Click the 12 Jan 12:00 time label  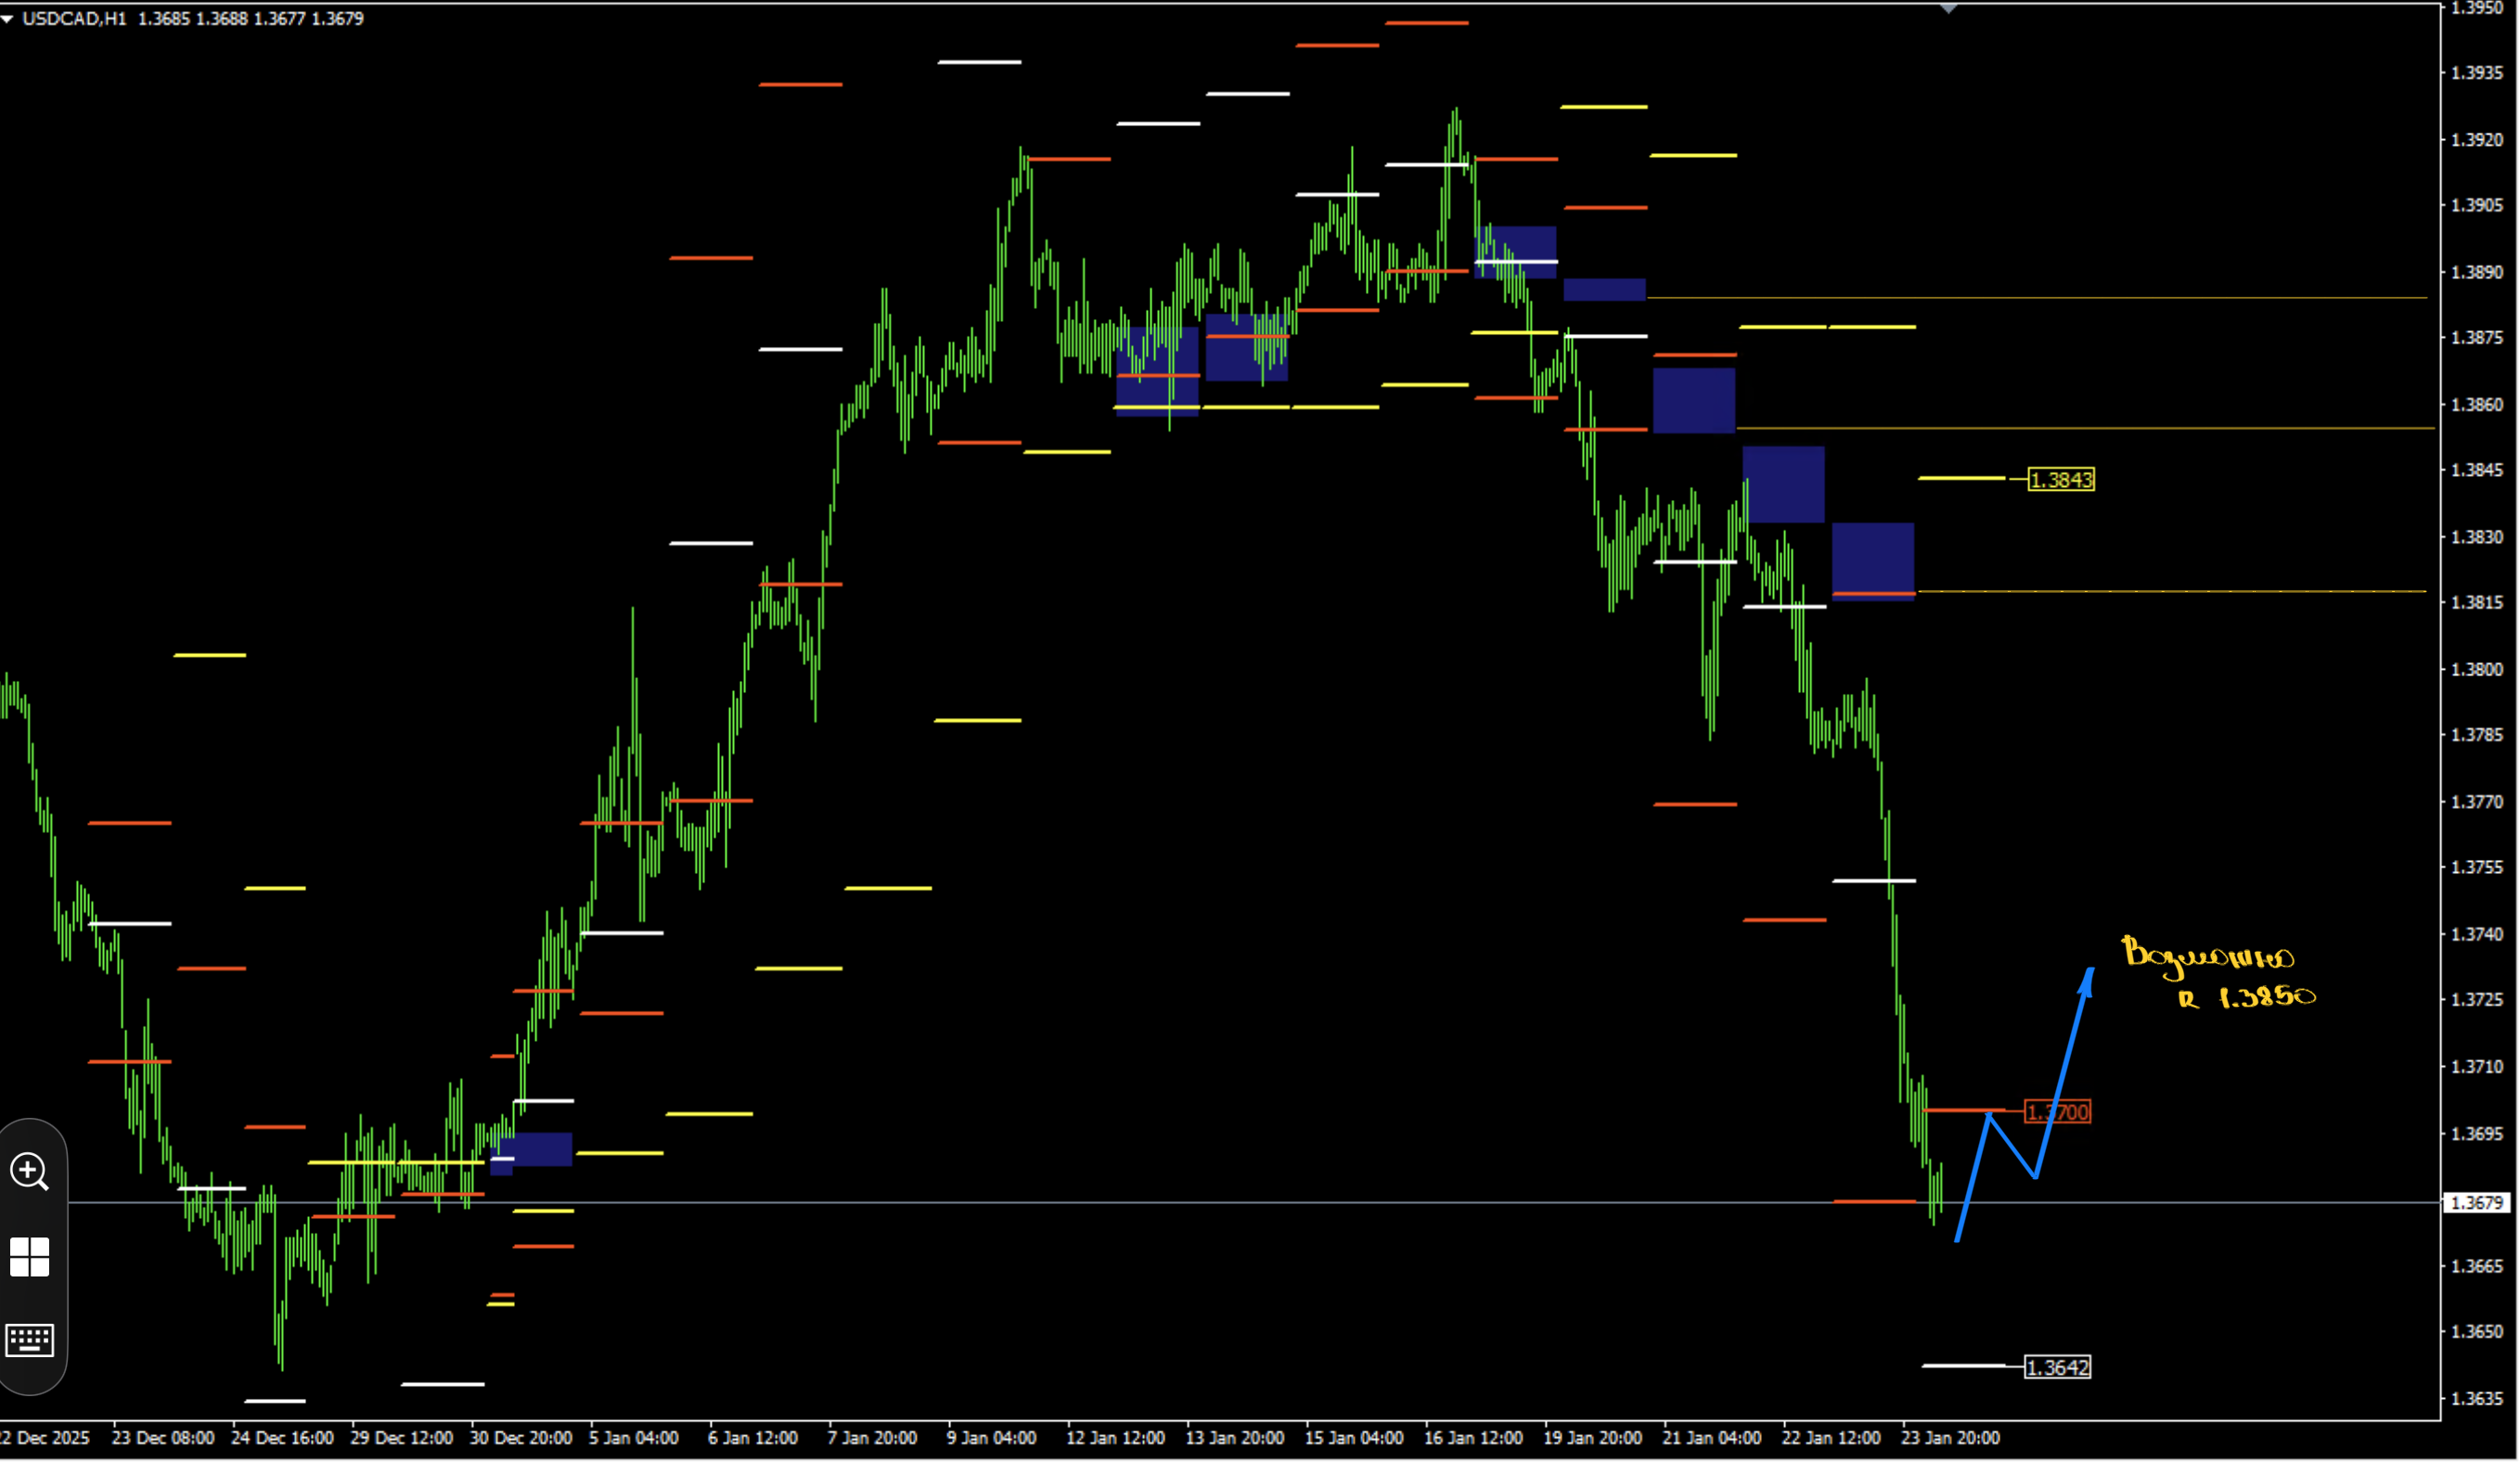point(1115,1438)
